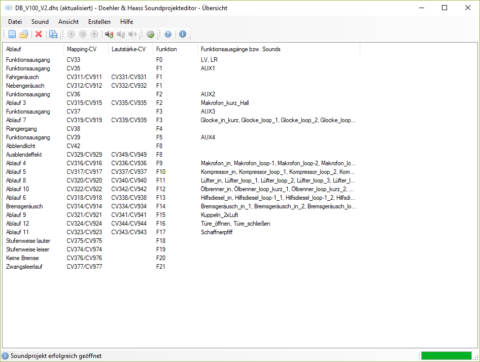
Task: Click the CV33 mapping cell
Action: pos(74,60)
